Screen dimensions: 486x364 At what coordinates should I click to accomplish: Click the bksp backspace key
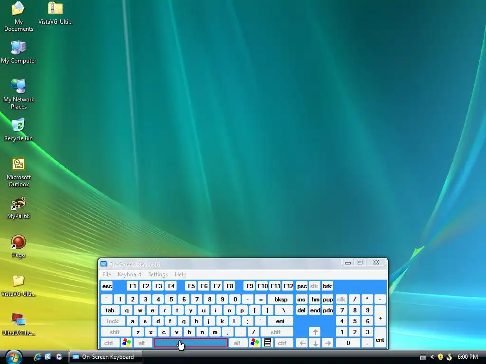[280, 299]
